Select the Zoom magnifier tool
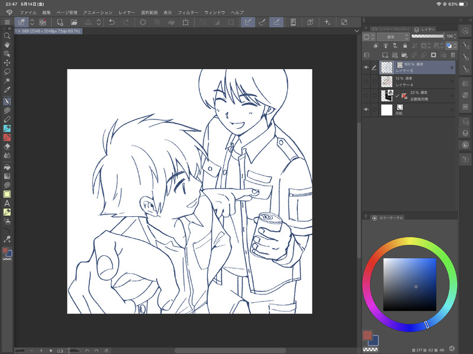 click(x=7, y=36)
